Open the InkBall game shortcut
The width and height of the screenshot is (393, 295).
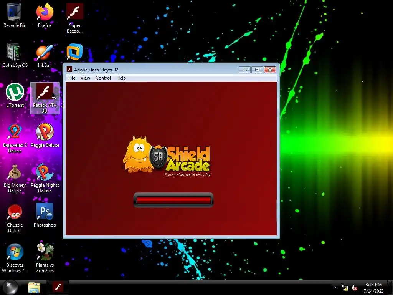(45, 55)
